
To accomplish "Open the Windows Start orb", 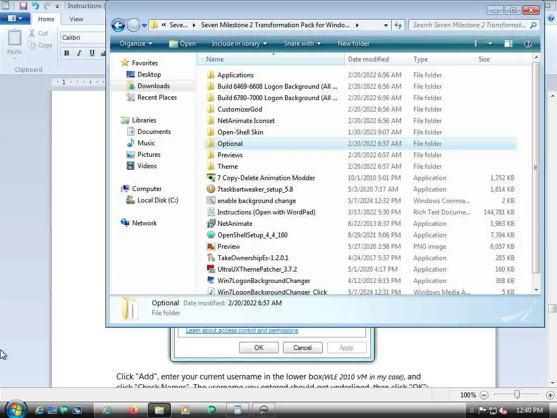I will tap(15, 410).
